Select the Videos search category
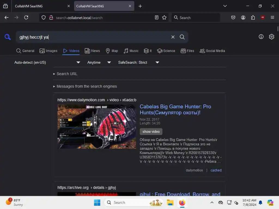The height and width of the screenshot is (209, 279). point(71,51)
